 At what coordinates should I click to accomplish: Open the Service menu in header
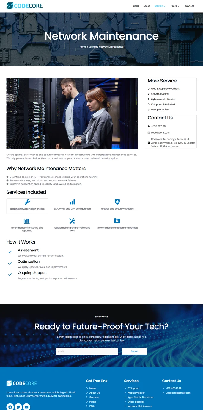point(159,6)
